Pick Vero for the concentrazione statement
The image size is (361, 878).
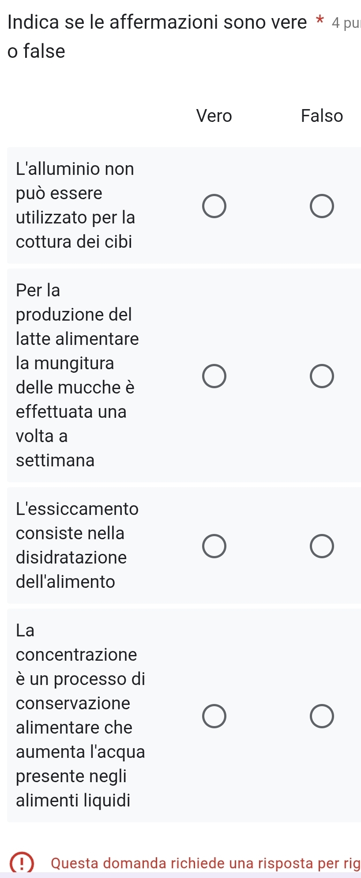[214, 716]
